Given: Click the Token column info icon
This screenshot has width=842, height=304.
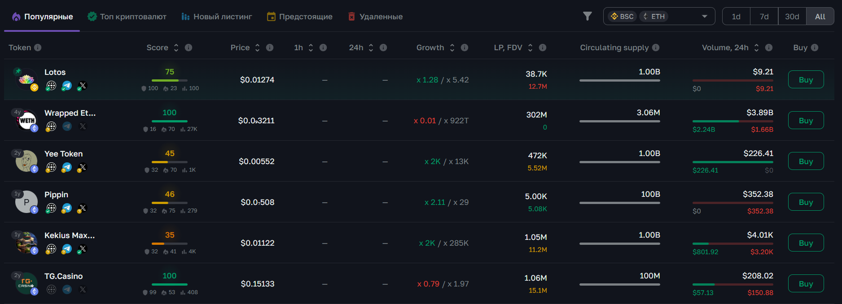Looking at the screenshot, I should pos(38,48).
